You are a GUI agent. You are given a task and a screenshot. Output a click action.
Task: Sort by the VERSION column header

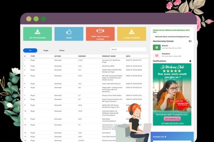click(x=82, y=56)
